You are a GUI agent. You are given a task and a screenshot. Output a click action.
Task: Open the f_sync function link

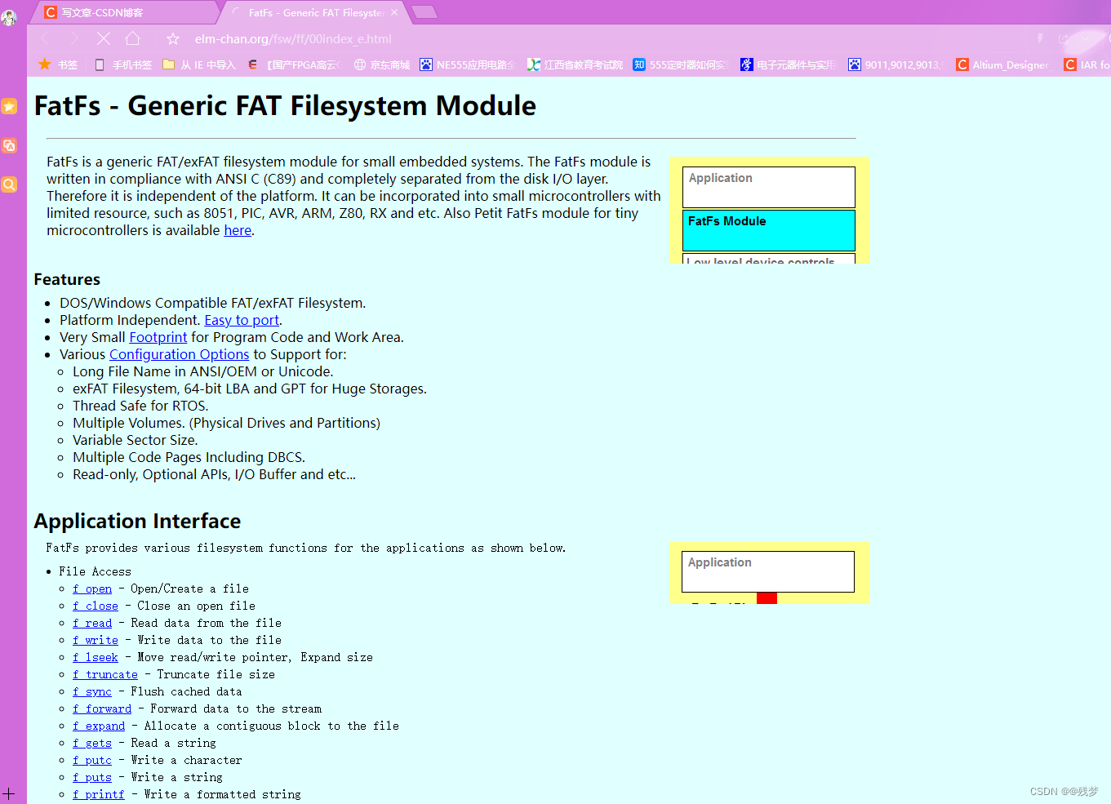(x=92, y=691)
